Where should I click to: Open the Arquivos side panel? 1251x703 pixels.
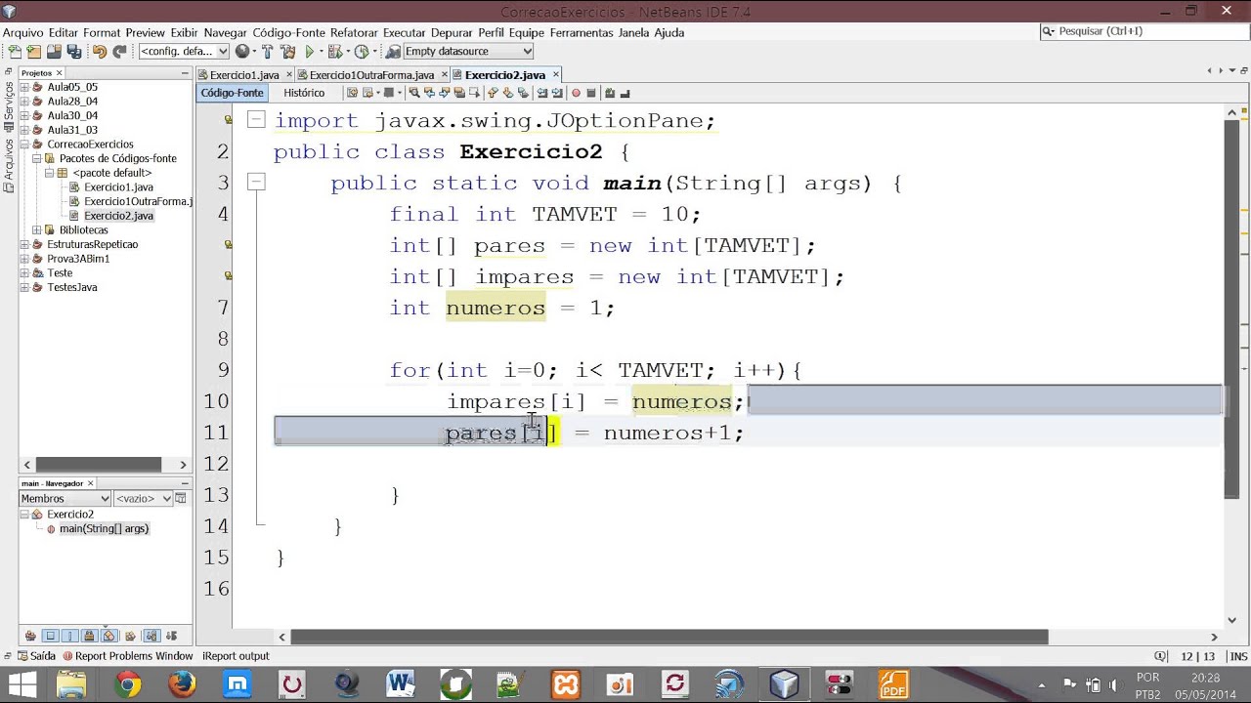pos(9,167)
